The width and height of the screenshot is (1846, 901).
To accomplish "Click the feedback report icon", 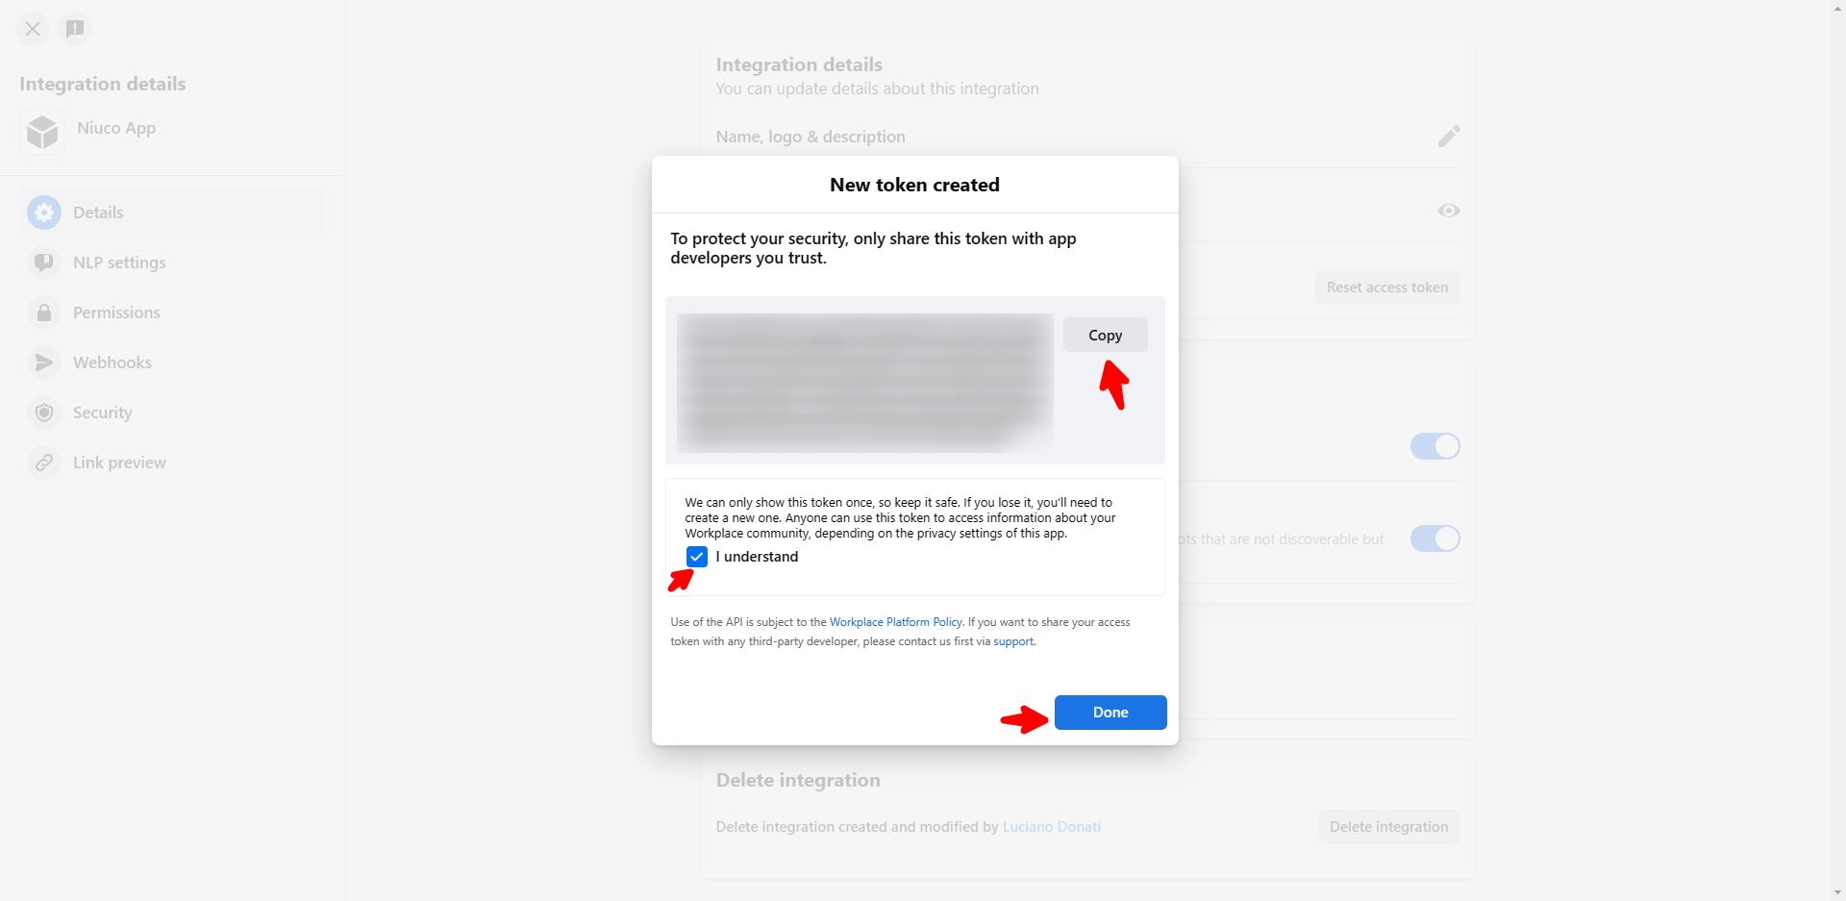I will click(75, 29).
